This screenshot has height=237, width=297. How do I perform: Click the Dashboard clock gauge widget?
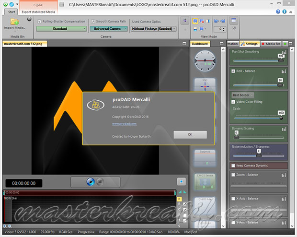click(x=205, y=61)
